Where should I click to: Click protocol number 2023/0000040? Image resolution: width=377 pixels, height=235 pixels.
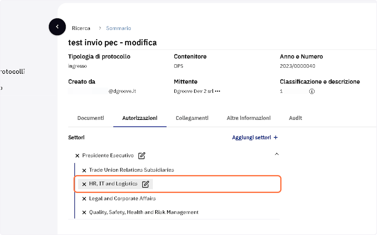click(x=298, y=66)
